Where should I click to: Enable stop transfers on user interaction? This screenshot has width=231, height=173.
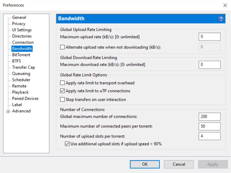click(x=62, y=100)
